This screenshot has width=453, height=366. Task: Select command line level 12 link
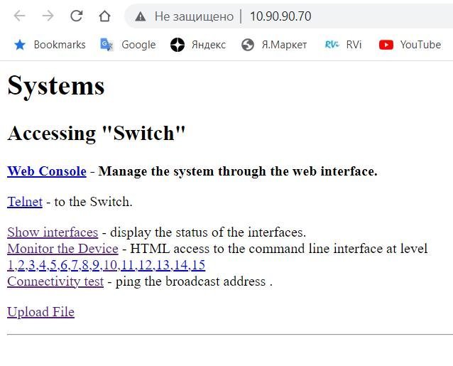(x=146, y=265)
